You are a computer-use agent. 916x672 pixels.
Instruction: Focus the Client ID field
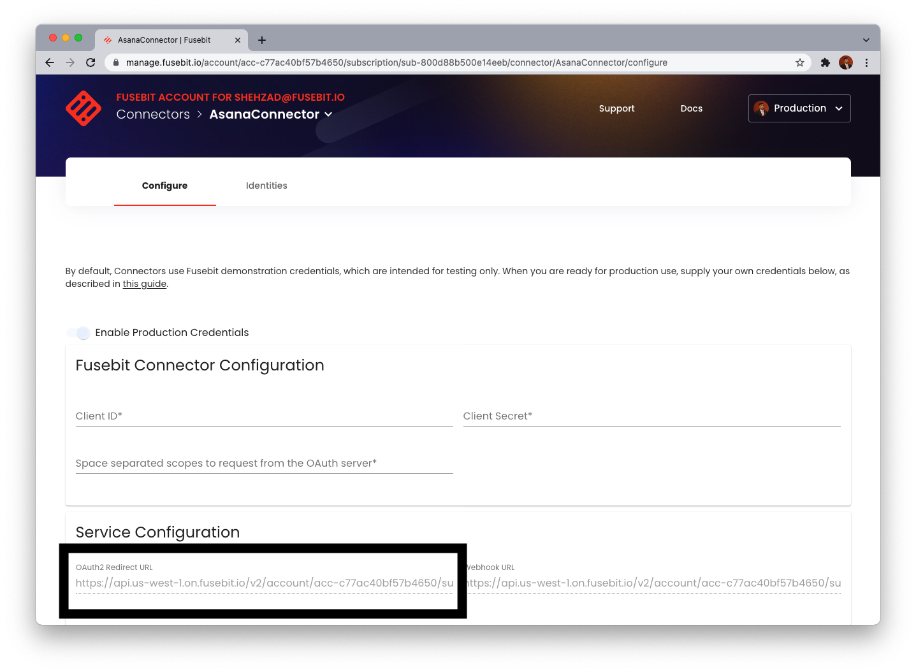point(264,416)
